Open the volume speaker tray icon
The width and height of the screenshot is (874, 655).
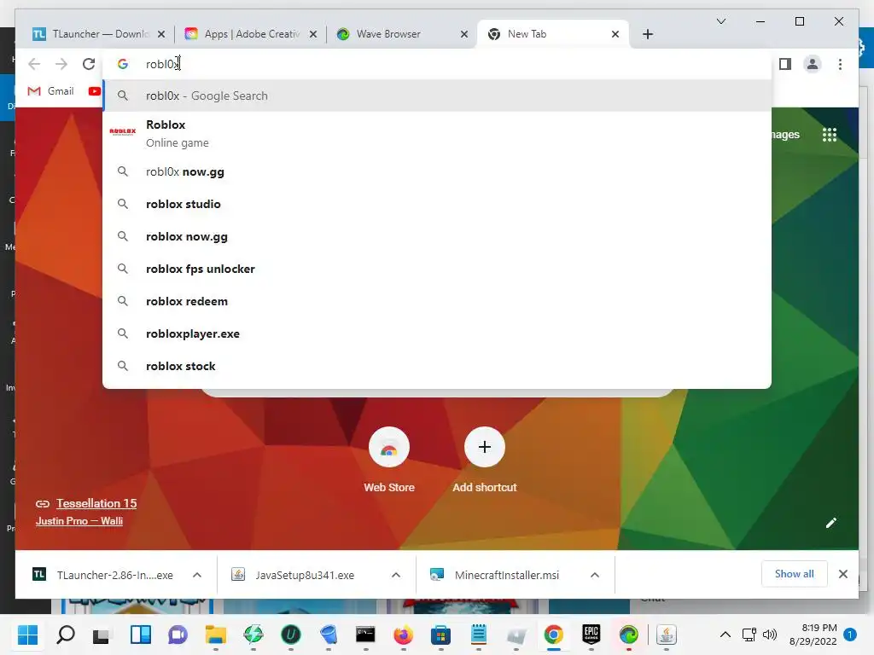[770, 635]
